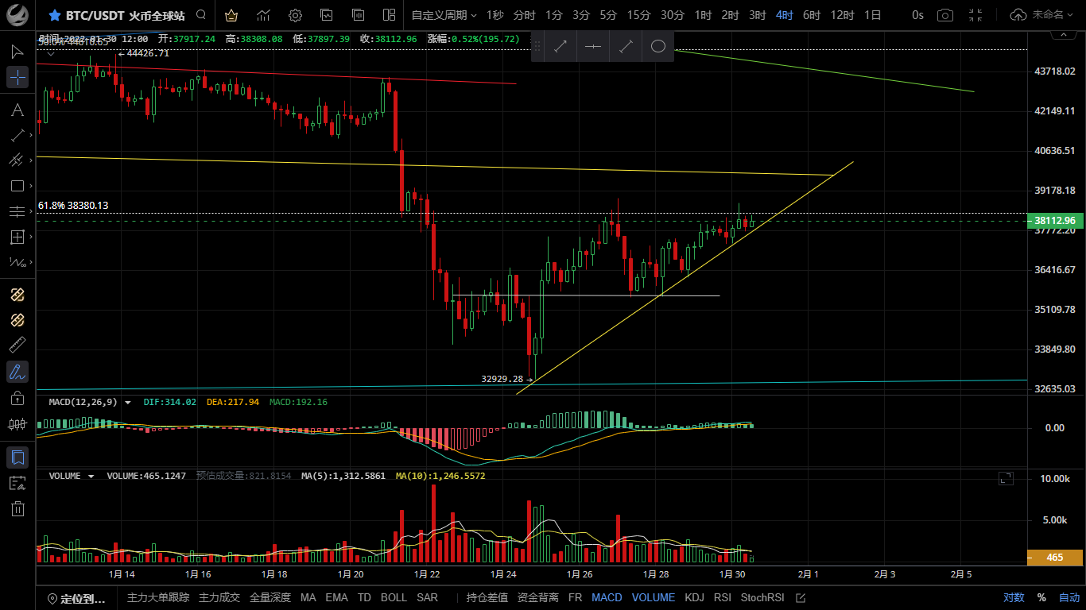Switch to the 1秒 timeframe
The width and height of the screenshot is (1086, 610).
coord(495,15)
